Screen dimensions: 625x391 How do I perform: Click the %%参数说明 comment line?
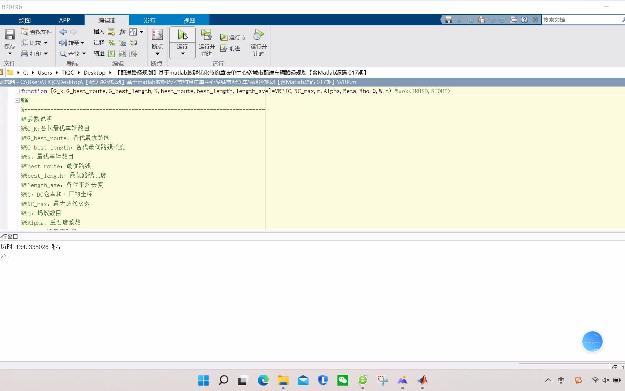coord(36,119)
